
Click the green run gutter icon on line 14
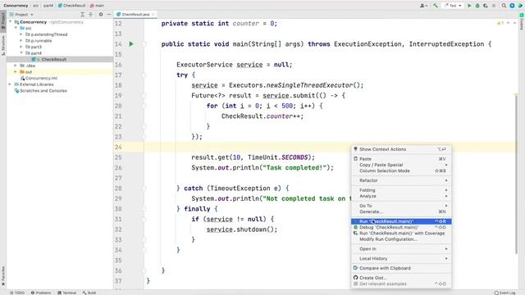tap(131, 43)
